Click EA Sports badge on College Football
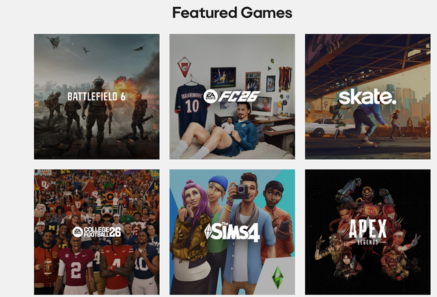Screen dimensions: 437x297 coord(78,232)
